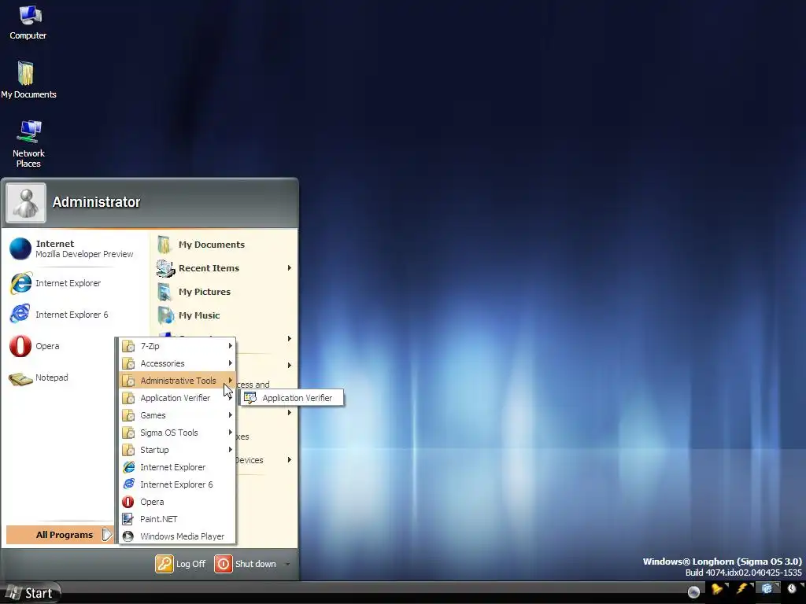Click the All Programs arrow button
The height and width of the screenshot is (604, 806).
coord(106,535)
